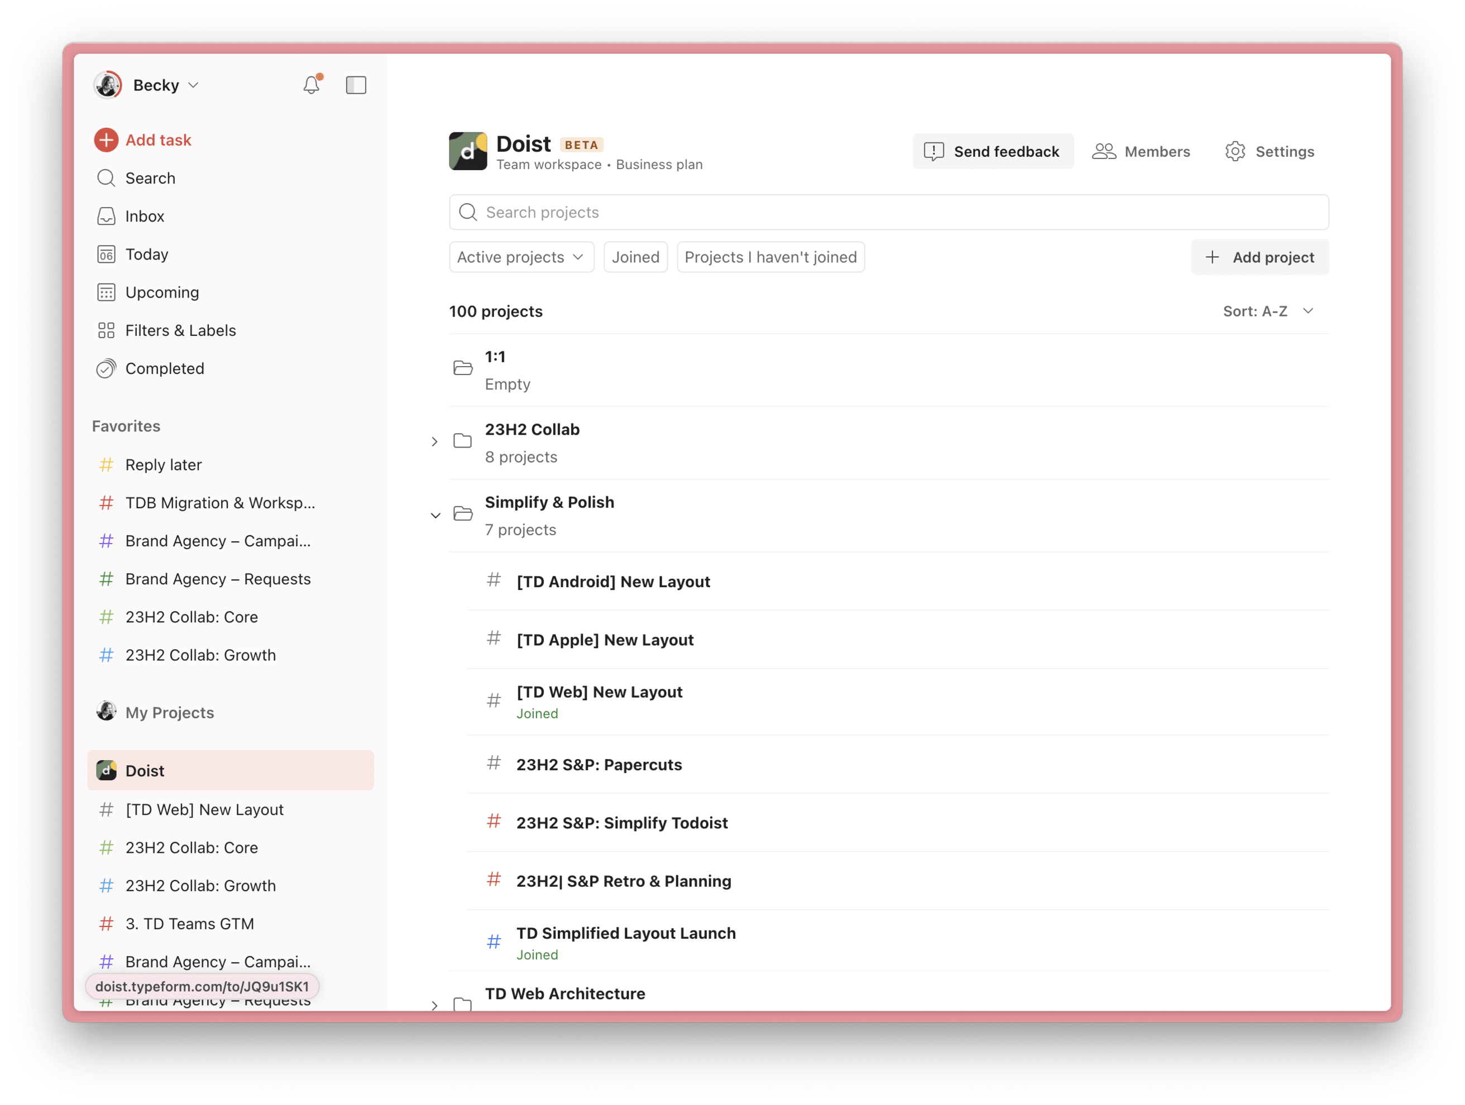Go to the Today view
This screenshot has width=1465, height=1105.
pos(146,254)
